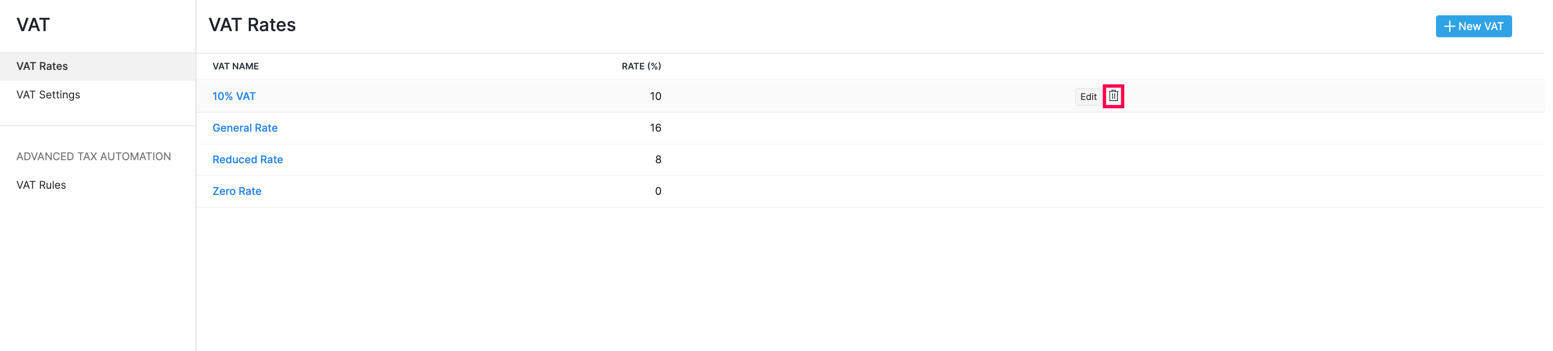This screenshot has width=1553, height=351.
Task: Click the rate value 0 for Zero Rate
Action: [658, 191]
